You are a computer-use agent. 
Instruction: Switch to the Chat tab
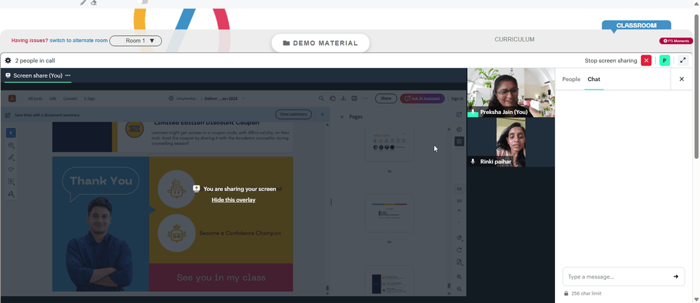594,79
